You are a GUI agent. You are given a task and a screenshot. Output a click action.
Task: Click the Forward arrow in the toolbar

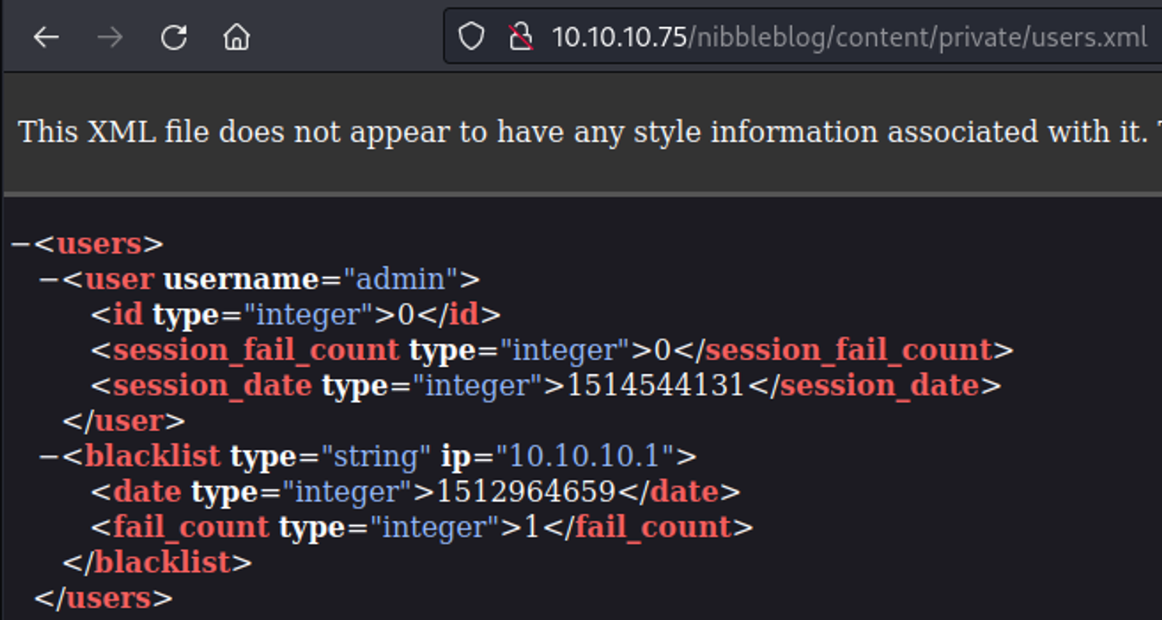(x=110, y=38)
